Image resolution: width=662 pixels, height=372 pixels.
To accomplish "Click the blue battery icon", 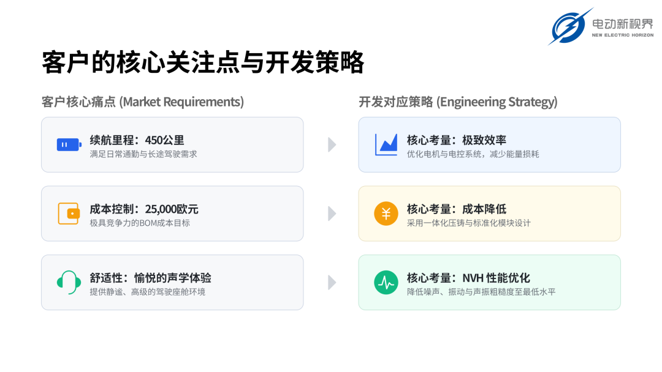I will 69,144.
